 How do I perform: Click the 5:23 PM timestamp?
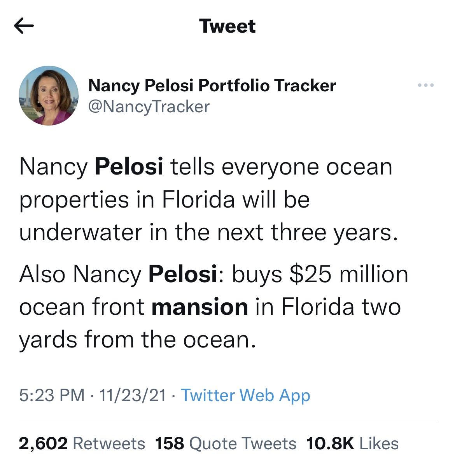tap(52, 395)
